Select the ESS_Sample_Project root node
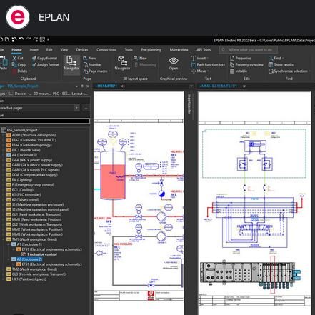This screenshot has width=315, height=315. [22, 130]
